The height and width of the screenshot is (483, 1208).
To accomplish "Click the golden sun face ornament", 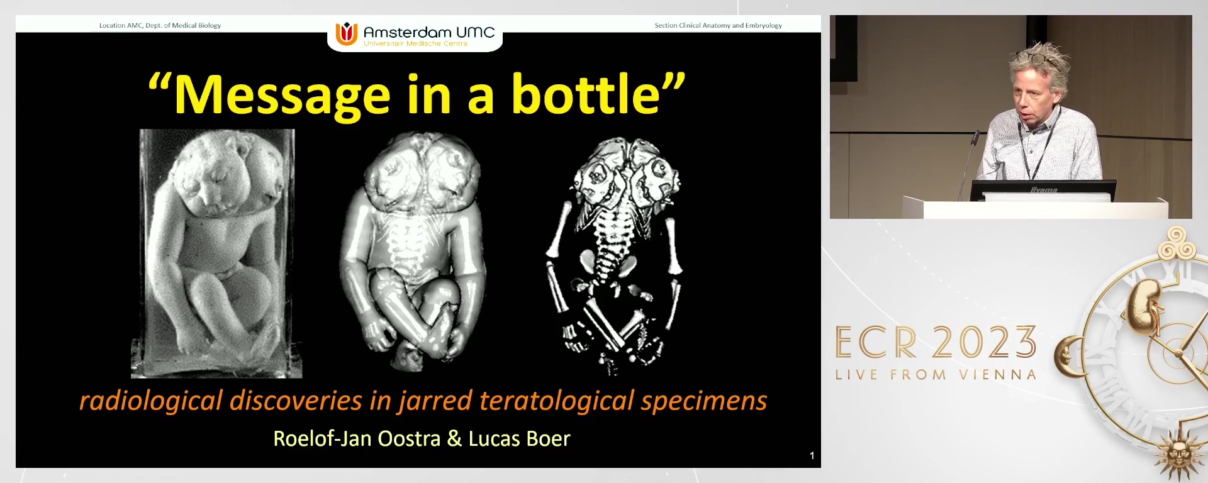I will (x=1178, y=453).
